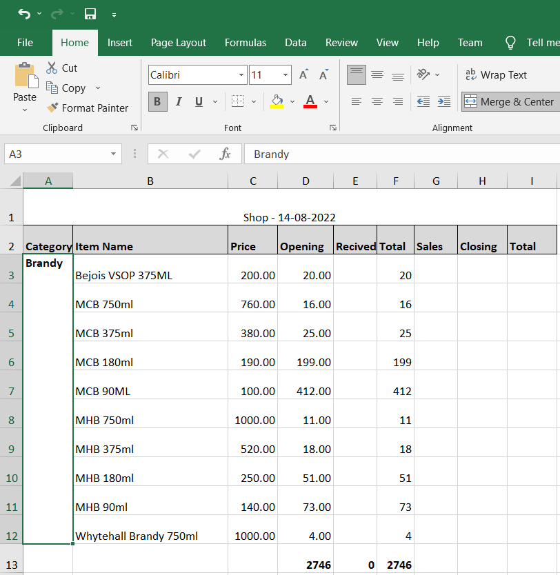The image size is (560, 575).
Task: Click the Increase Indent icon
Action: [445, 101]
